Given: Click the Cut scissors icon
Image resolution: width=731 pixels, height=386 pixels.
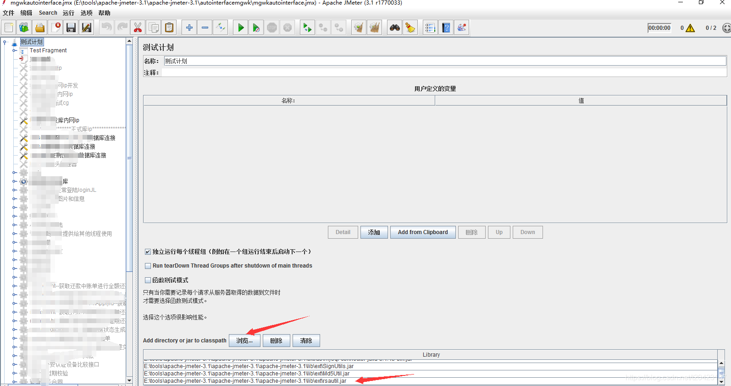Looking at the screenshot, I should 138,28.
